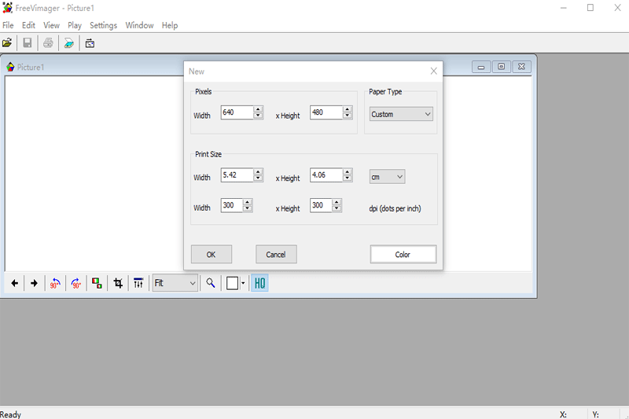Click Cancel in the New dialog

pyautogui.click(x=276, y=254)
